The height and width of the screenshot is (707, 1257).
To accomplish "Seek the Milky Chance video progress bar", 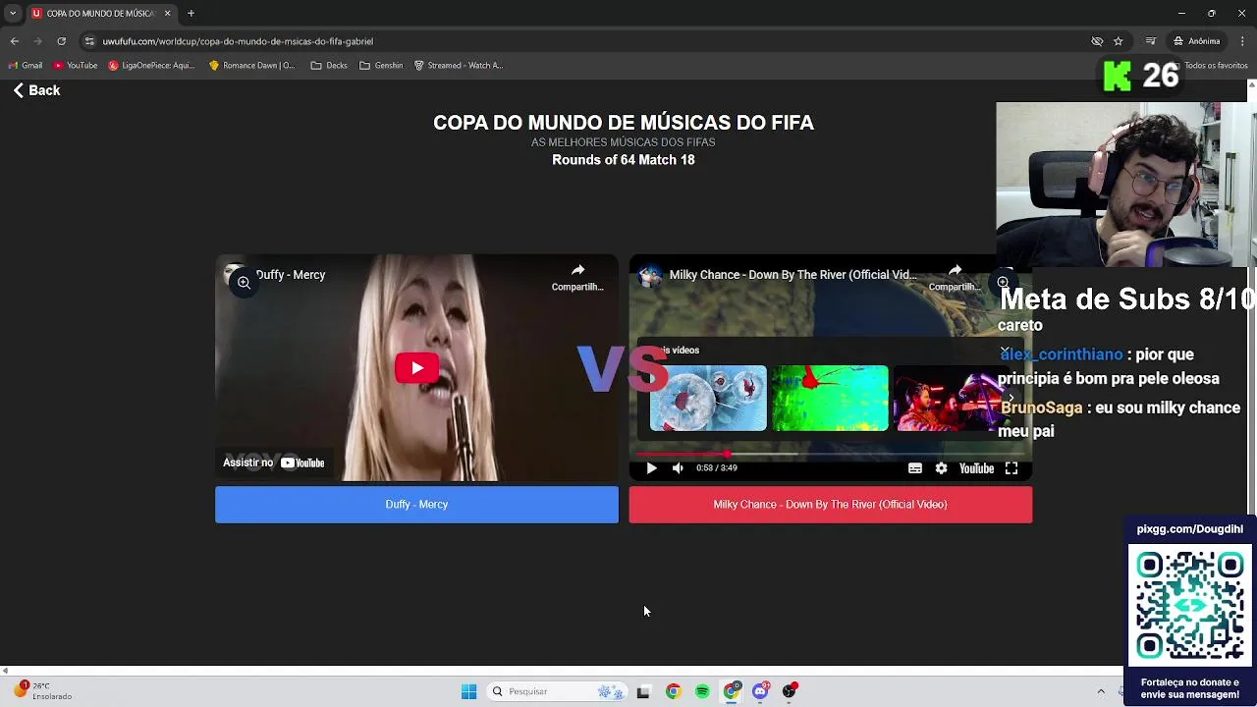I will (x=830, y=454).
